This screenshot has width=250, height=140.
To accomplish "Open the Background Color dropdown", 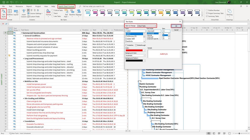I will (135, 56).
